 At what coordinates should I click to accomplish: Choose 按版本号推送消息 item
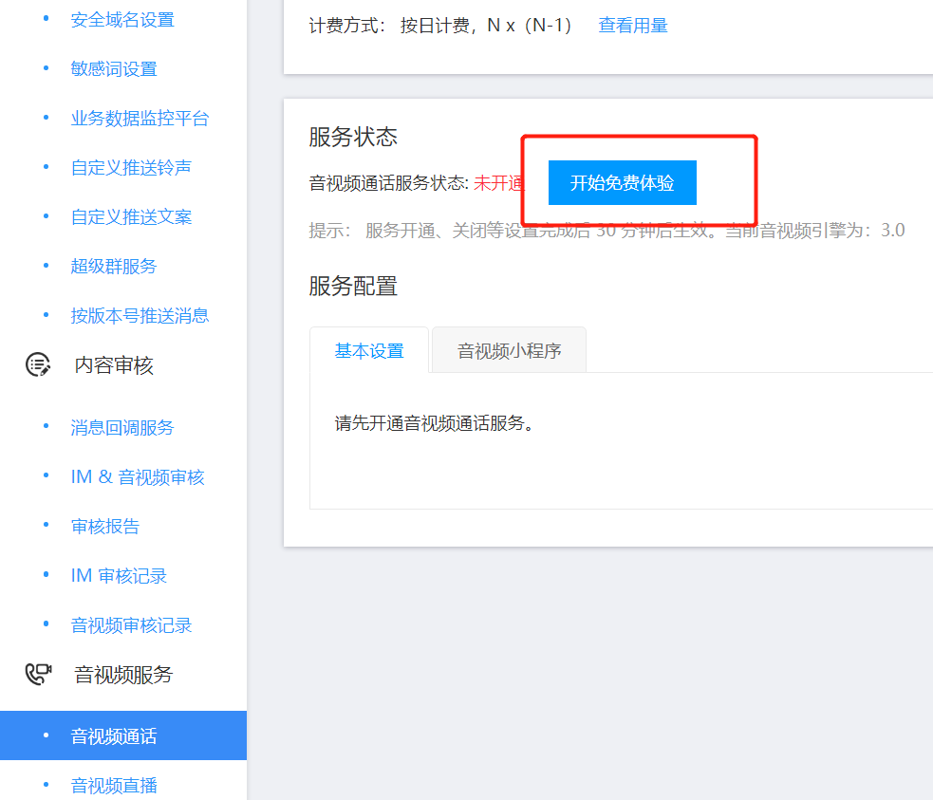pos(140,316)
